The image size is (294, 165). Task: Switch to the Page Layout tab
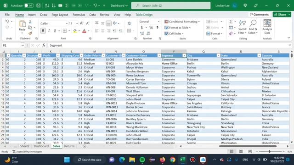pyautogui.click(x=60, y=15)
